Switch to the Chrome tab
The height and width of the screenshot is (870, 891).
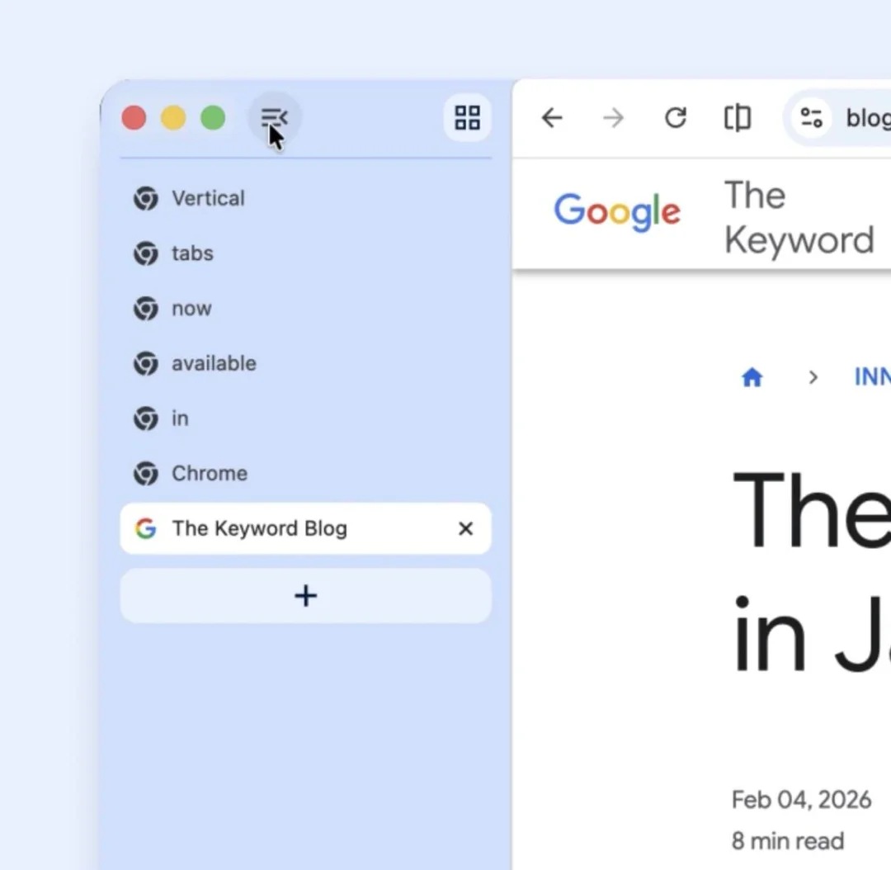tap(306, 473)
